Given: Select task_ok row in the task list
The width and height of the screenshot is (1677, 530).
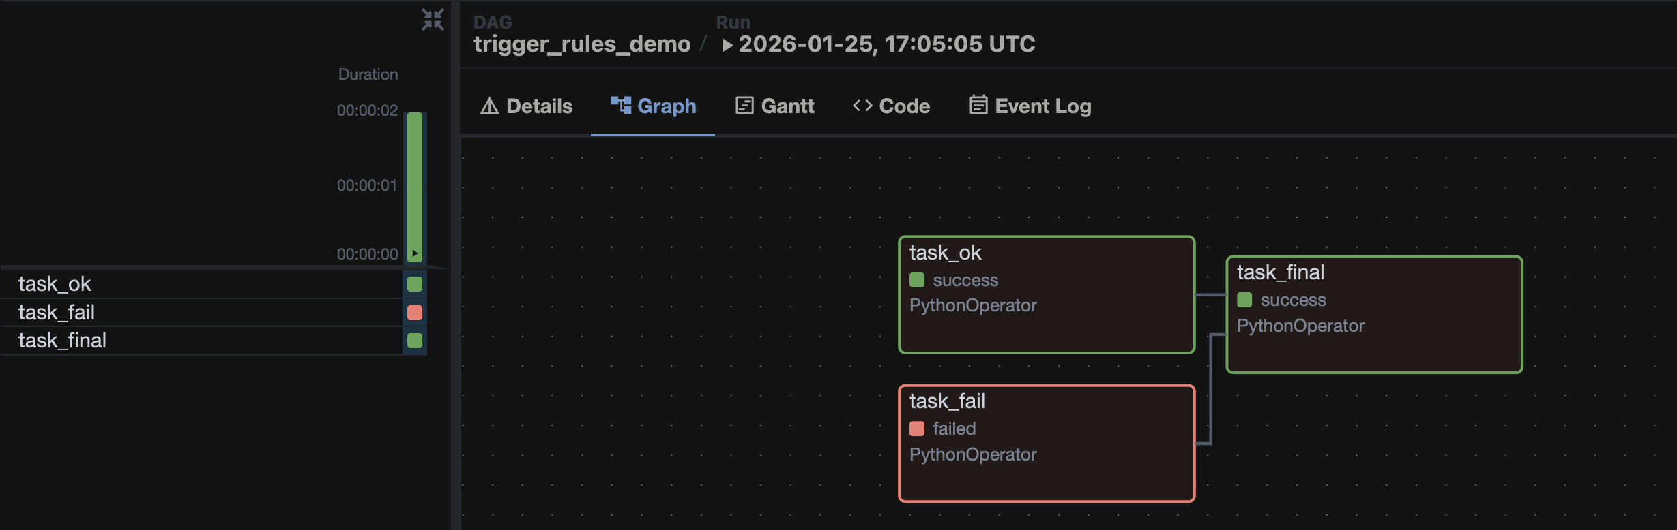Looking at the screenshot, I should tap(55, 284).
